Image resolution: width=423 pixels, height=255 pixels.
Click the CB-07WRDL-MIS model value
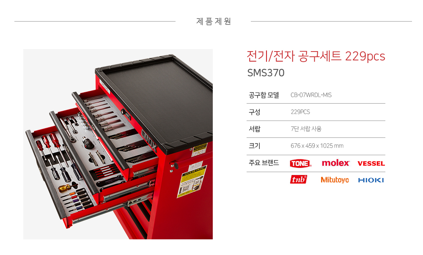click(311, 95)
